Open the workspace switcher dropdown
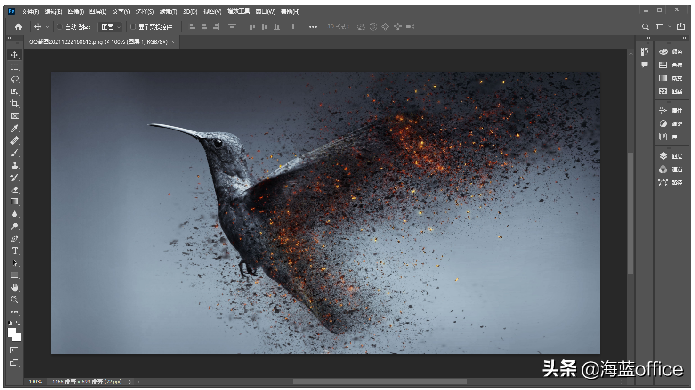The height and width of the screenshot is (390, 695). point(663,27)
